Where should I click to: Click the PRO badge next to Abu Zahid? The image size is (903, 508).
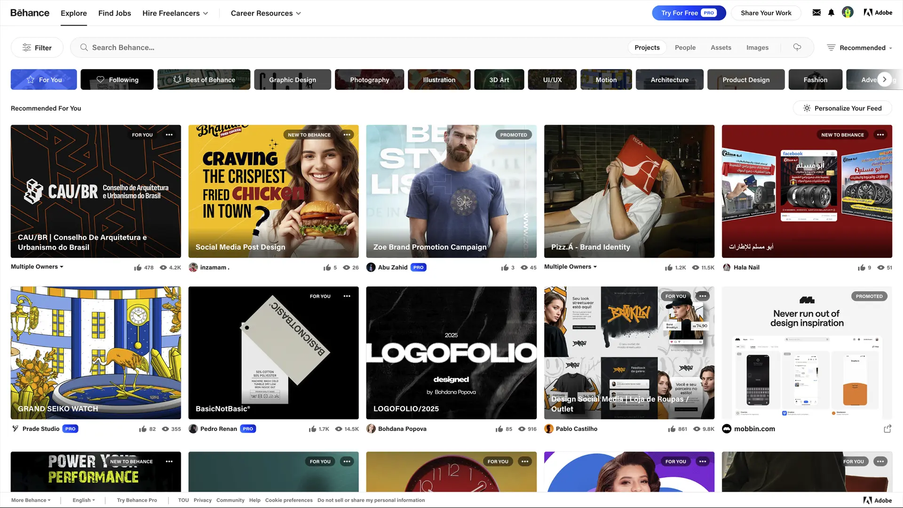click(x=419, y=267)
